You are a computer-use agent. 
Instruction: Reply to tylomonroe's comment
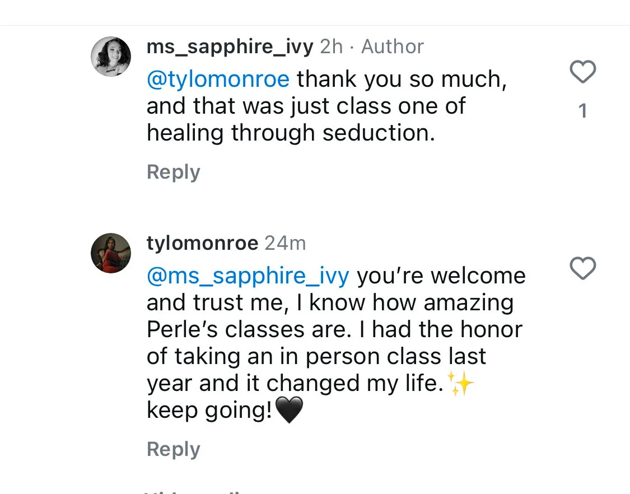click(173, 449)
